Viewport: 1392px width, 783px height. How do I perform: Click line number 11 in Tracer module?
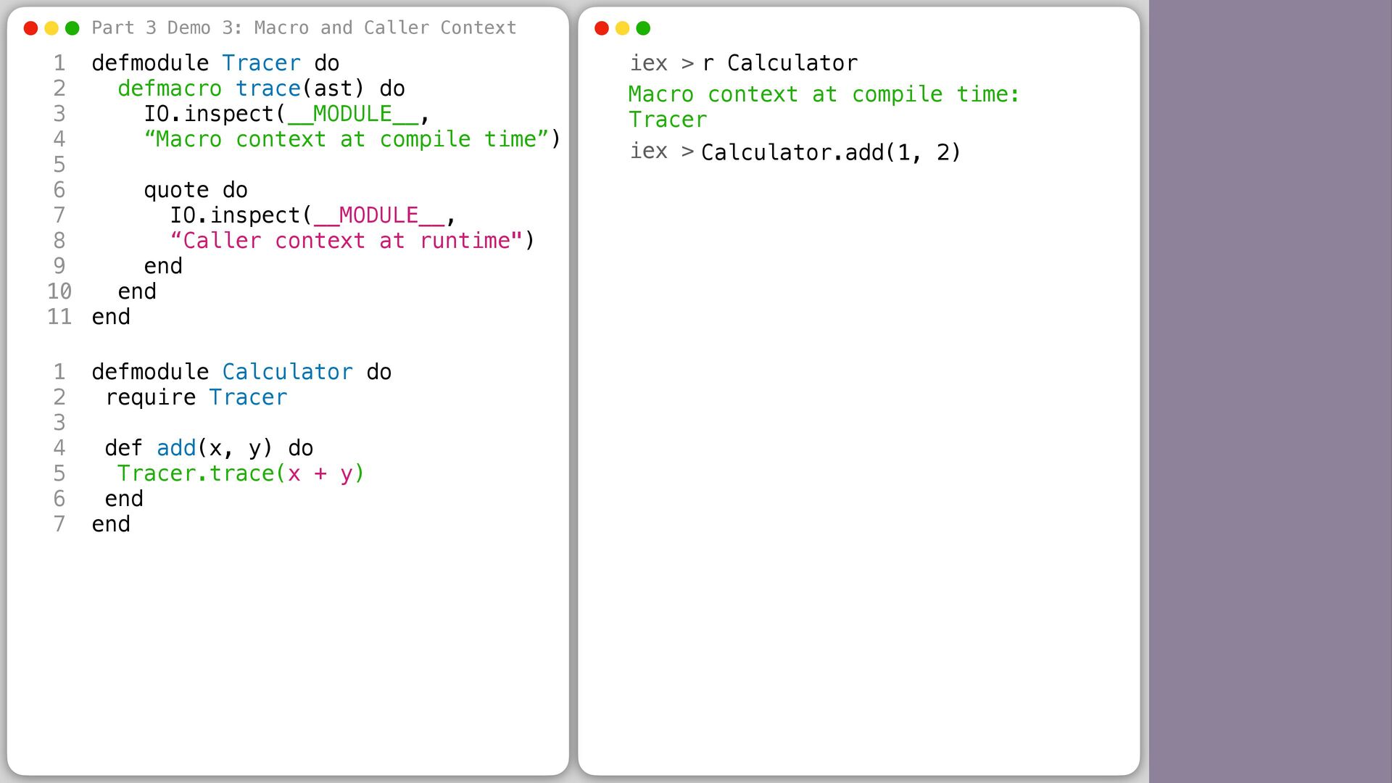(x=59, y=317)
